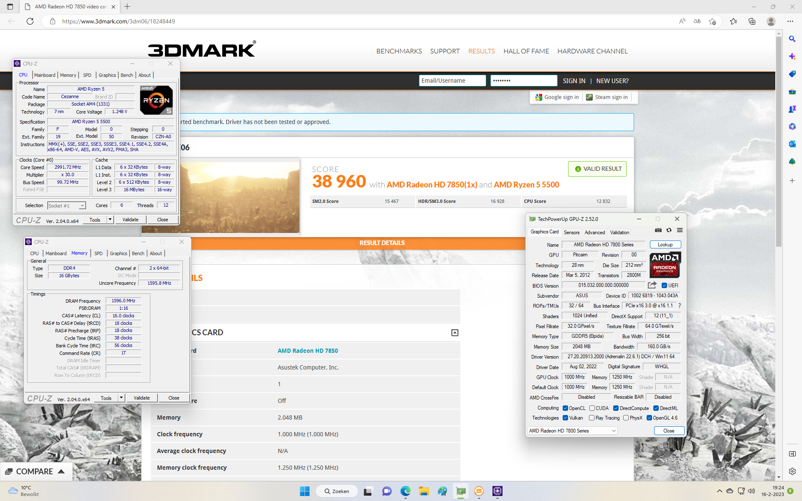Toggle the Vulkan checkbox

(565, 418)
